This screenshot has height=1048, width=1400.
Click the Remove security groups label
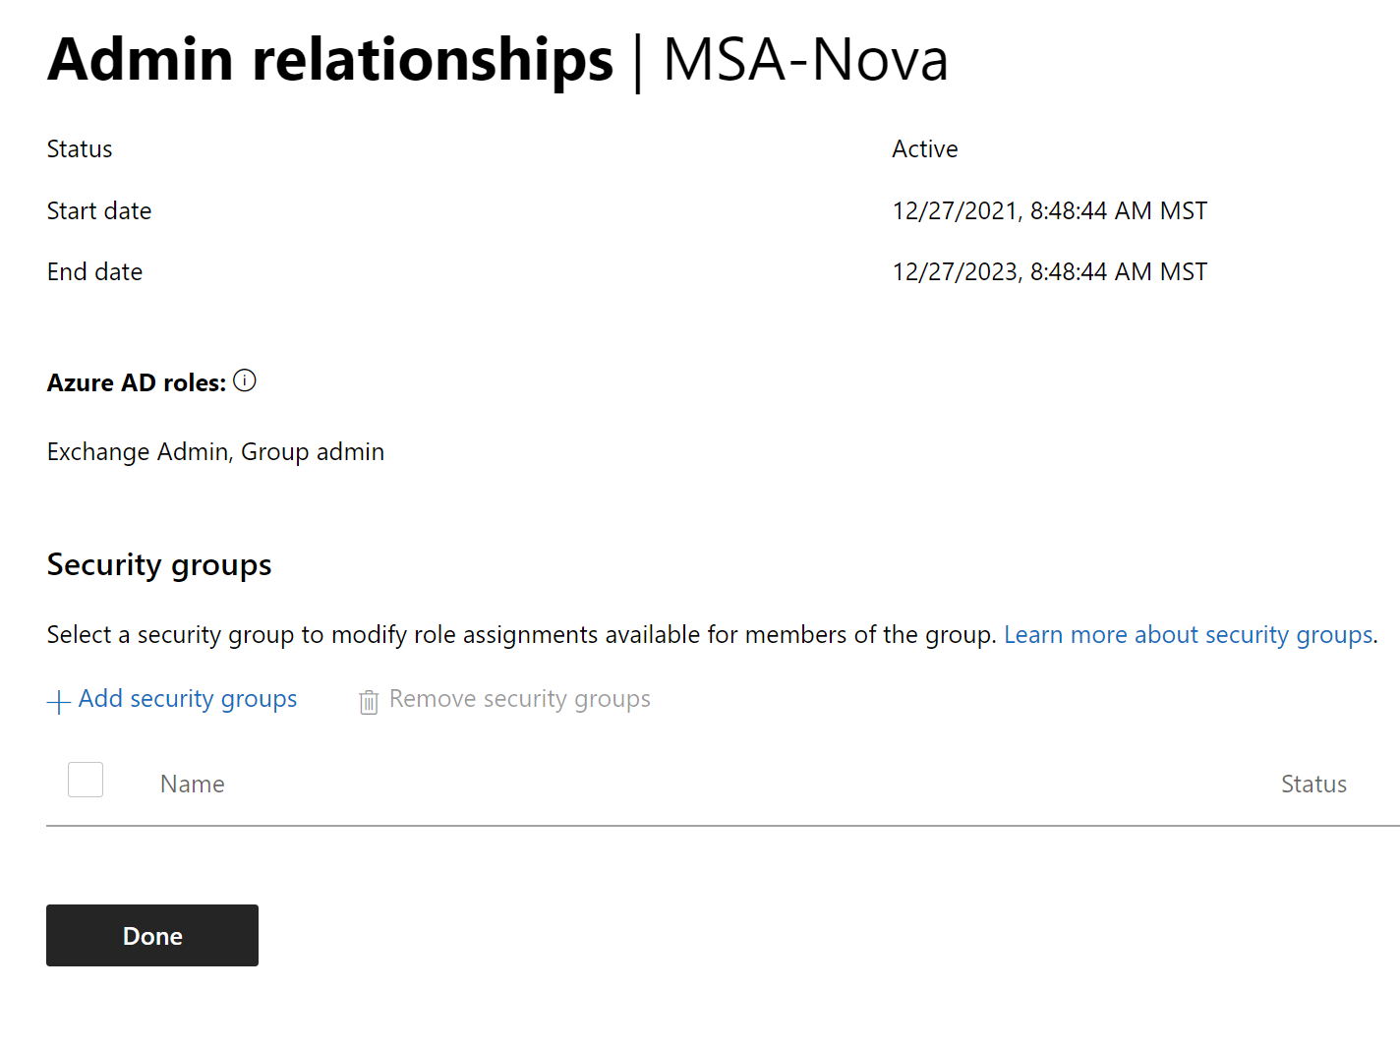519,699
